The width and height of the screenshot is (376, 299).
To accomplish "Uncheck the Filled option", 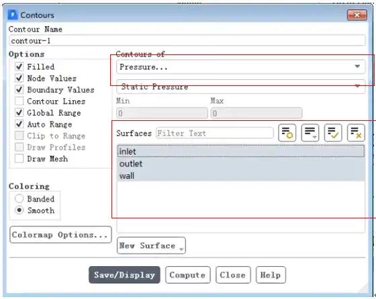I will tap(19, 67).
